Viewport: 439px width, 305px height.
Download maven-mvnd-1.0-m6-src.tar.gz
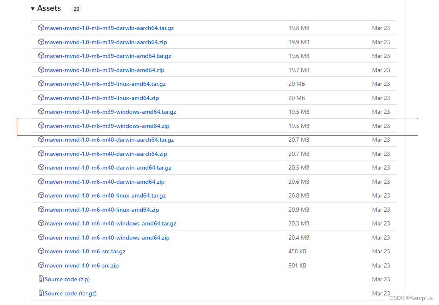click(85, 251)
